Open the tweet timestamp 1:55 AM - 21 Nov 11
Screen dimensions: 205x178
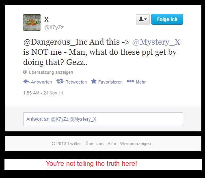coord(43,93)
